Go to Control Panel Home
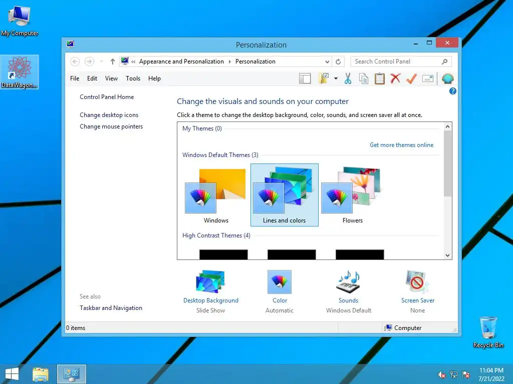The image size is (513, 384). [107, 97]
